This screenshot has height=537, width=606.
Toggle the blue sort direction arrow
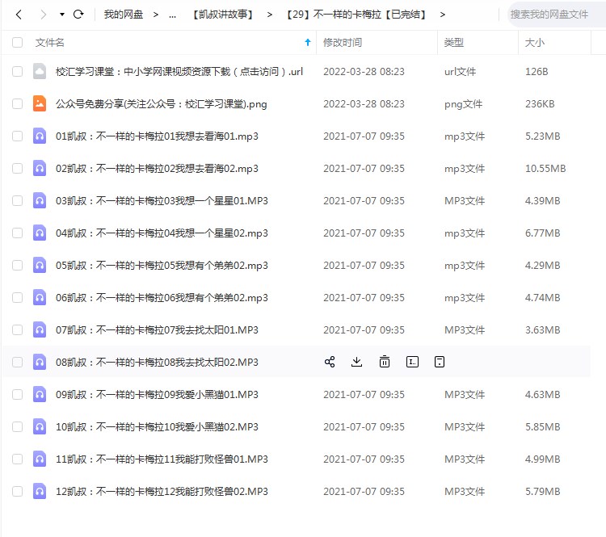(308, 43)
